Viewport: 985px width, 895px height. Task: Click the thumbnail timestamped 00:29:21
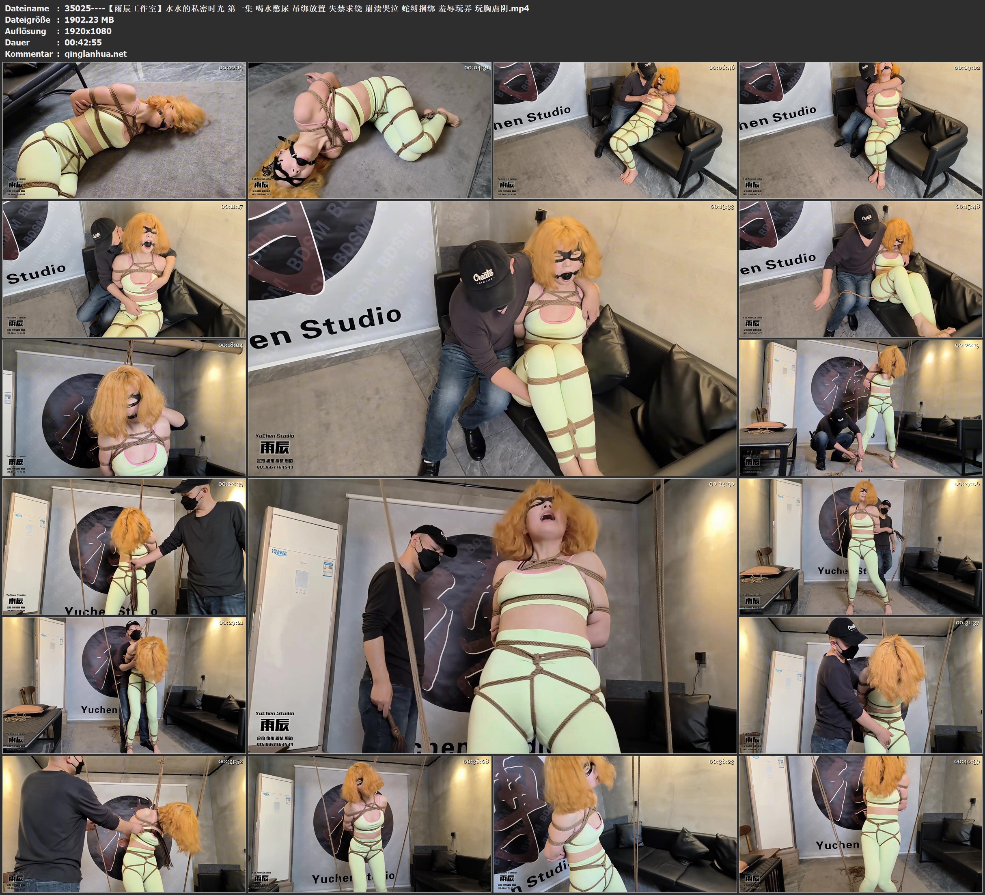pos(124,685)
